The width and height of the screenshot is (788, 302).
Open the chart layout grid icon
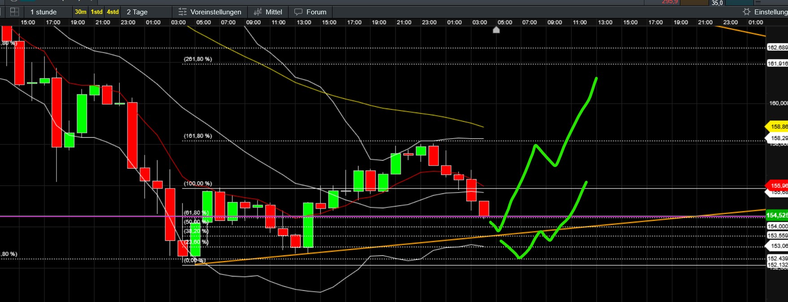click(x=14, y=12)
